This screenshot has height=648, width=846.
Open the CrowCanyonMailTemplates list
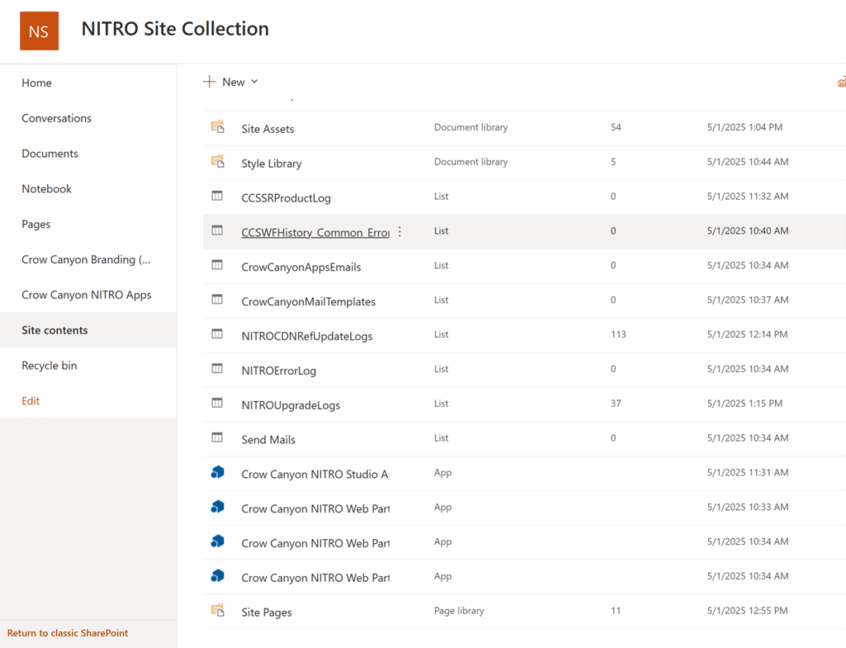308,302
